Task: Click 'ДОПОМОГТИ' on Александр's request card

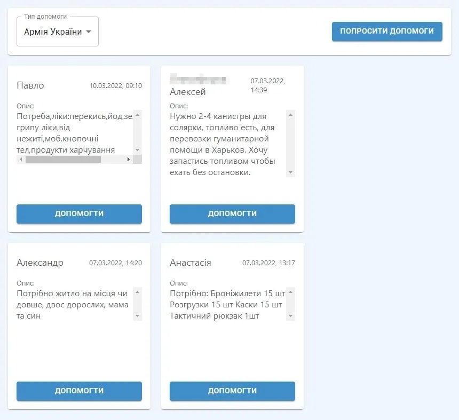Action: coord(78,391)
